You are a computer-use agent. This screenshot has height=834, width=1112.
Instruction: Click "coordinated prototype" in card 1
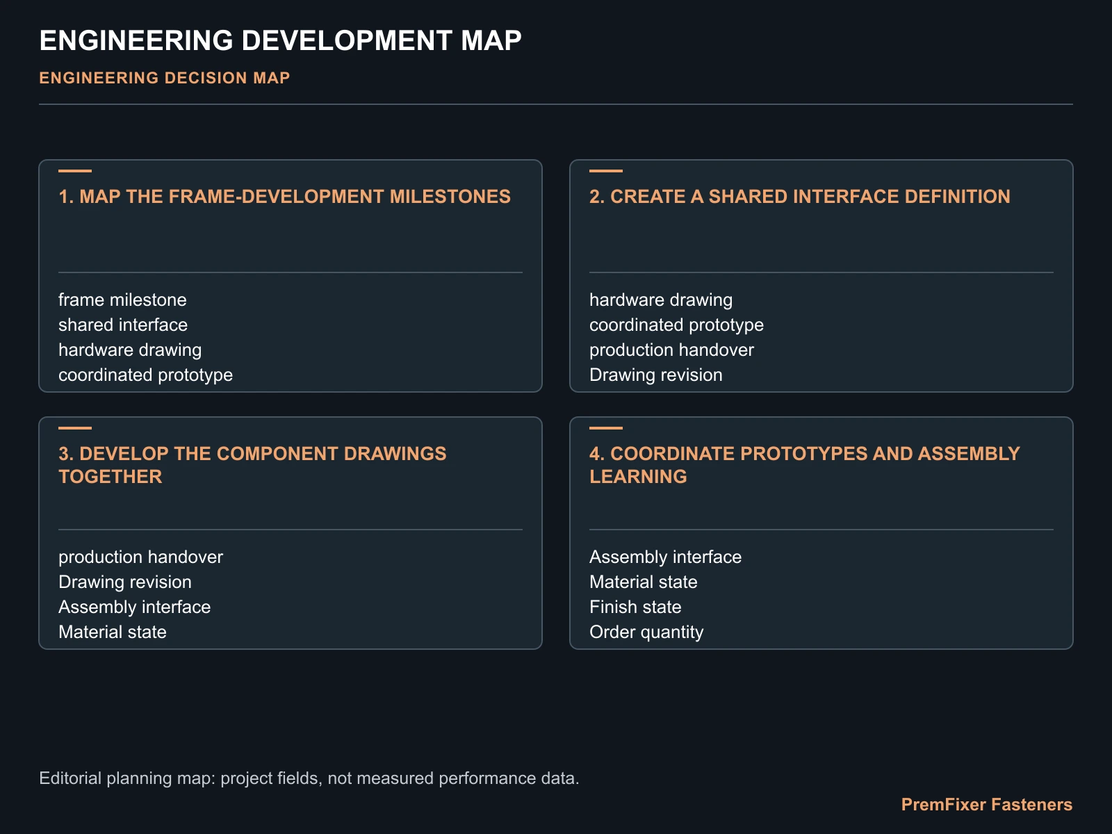click(x=146, y=375)
